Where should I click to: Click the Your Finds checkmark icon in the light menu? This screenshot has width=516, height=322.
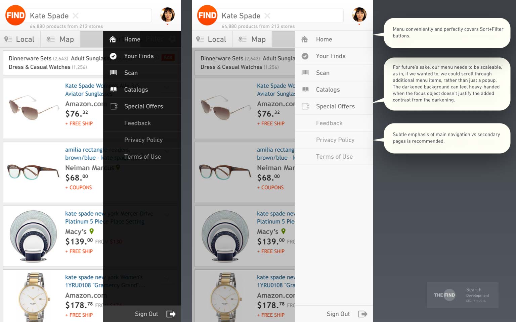pyautogui.click(x=305, y=56)
